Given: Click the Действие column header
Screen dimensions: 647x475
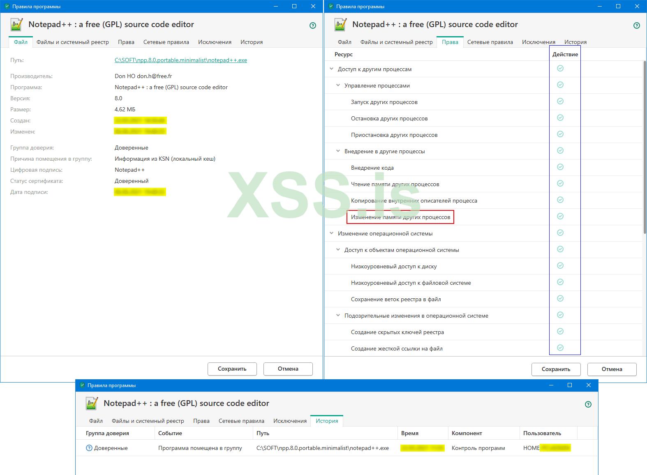Looking at the screenshot, I should [x=565, y=54].
